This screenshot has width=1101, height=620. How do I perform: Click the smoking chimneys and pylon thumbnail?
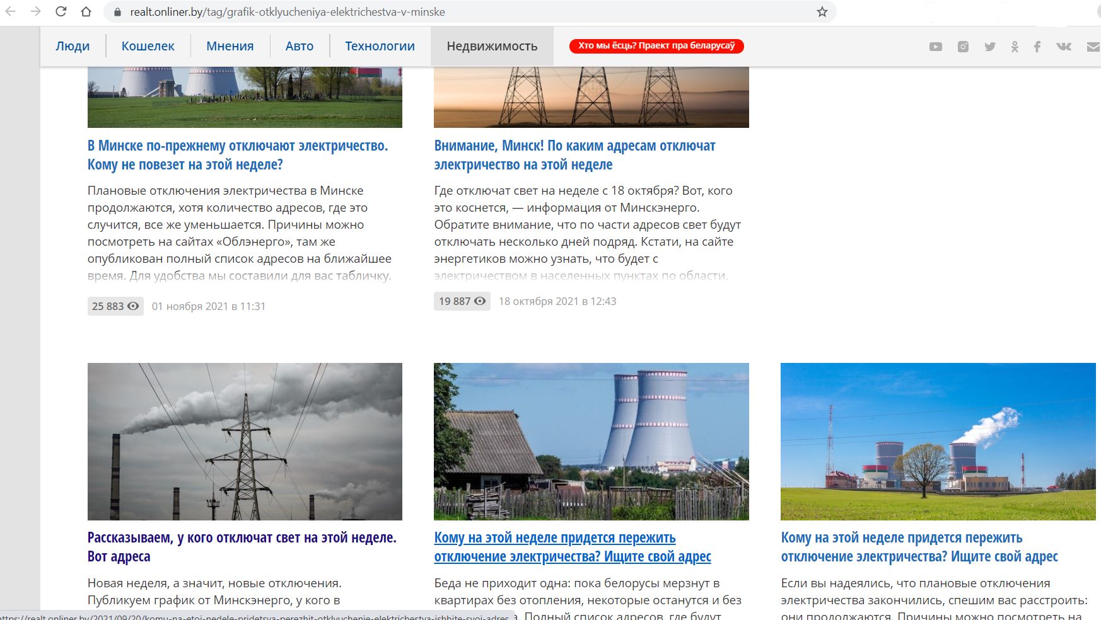[x=245, y=442]
